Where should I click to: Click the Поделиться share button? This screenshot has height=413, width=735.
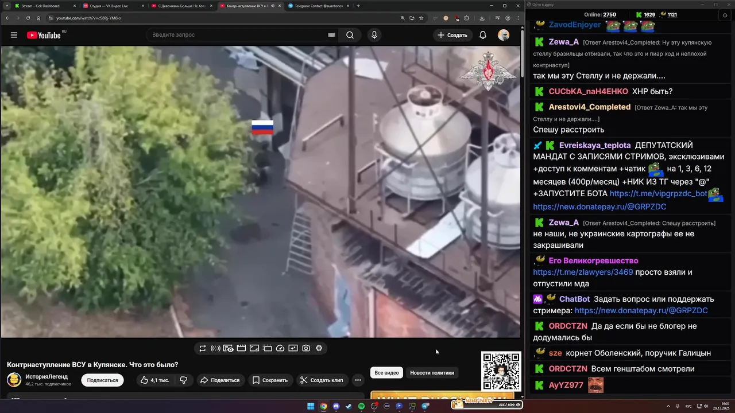coord(220,380)
